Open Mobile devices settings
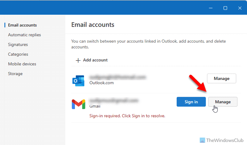Image resolution: width=247 pixels, height=145 pixels. coord(22,64)
